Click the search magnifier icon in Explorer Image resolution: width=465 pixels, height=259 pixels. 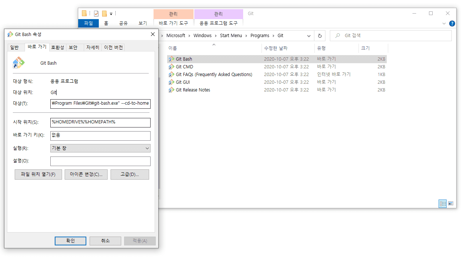coord(338,36)
